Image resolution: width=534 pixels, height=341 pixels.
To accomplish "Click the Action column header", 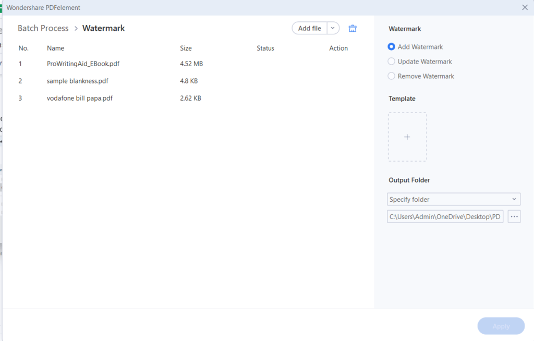I will pos(338,48).
